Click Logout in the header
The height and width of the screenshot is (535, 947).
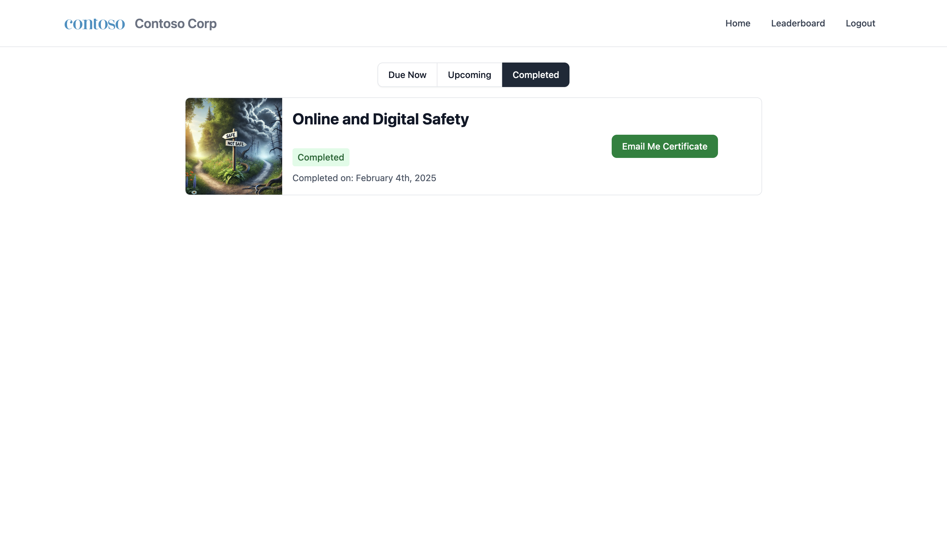point(860,23)
